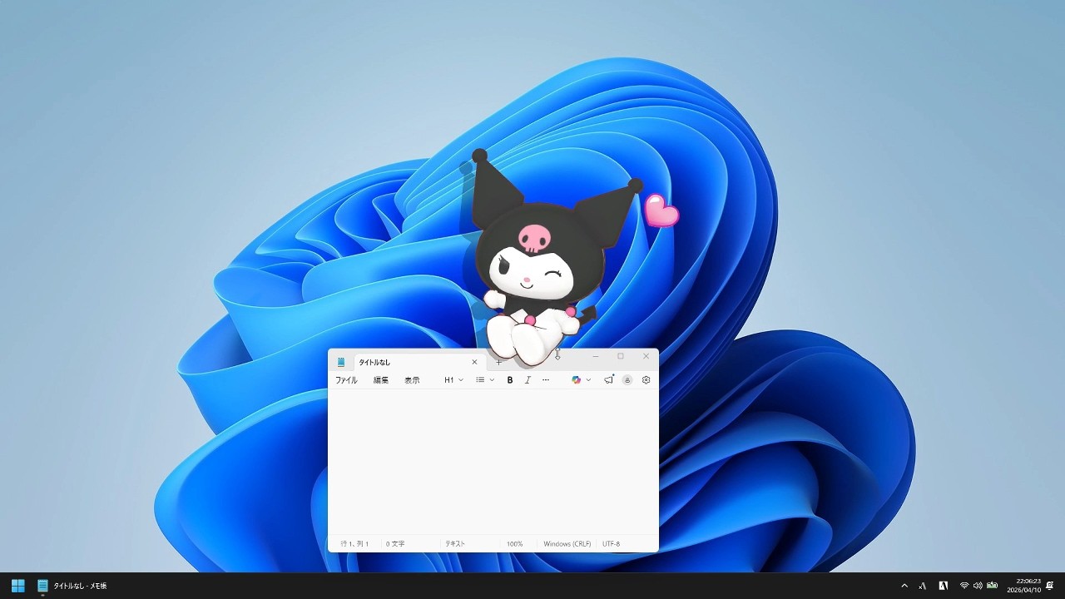This screenshot has width=1065, height=599.
Task: Open the 編集 menu
Action: tap(381, 380)
